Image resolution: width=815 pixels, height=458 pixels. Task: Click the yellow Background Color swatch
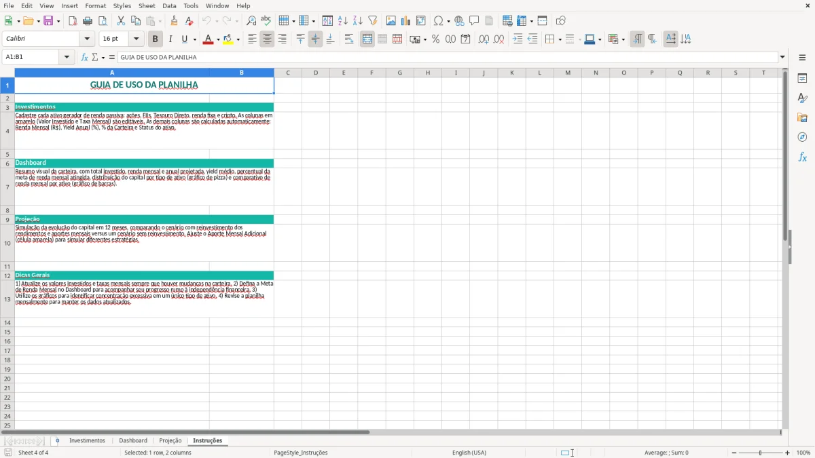[228, 39]
